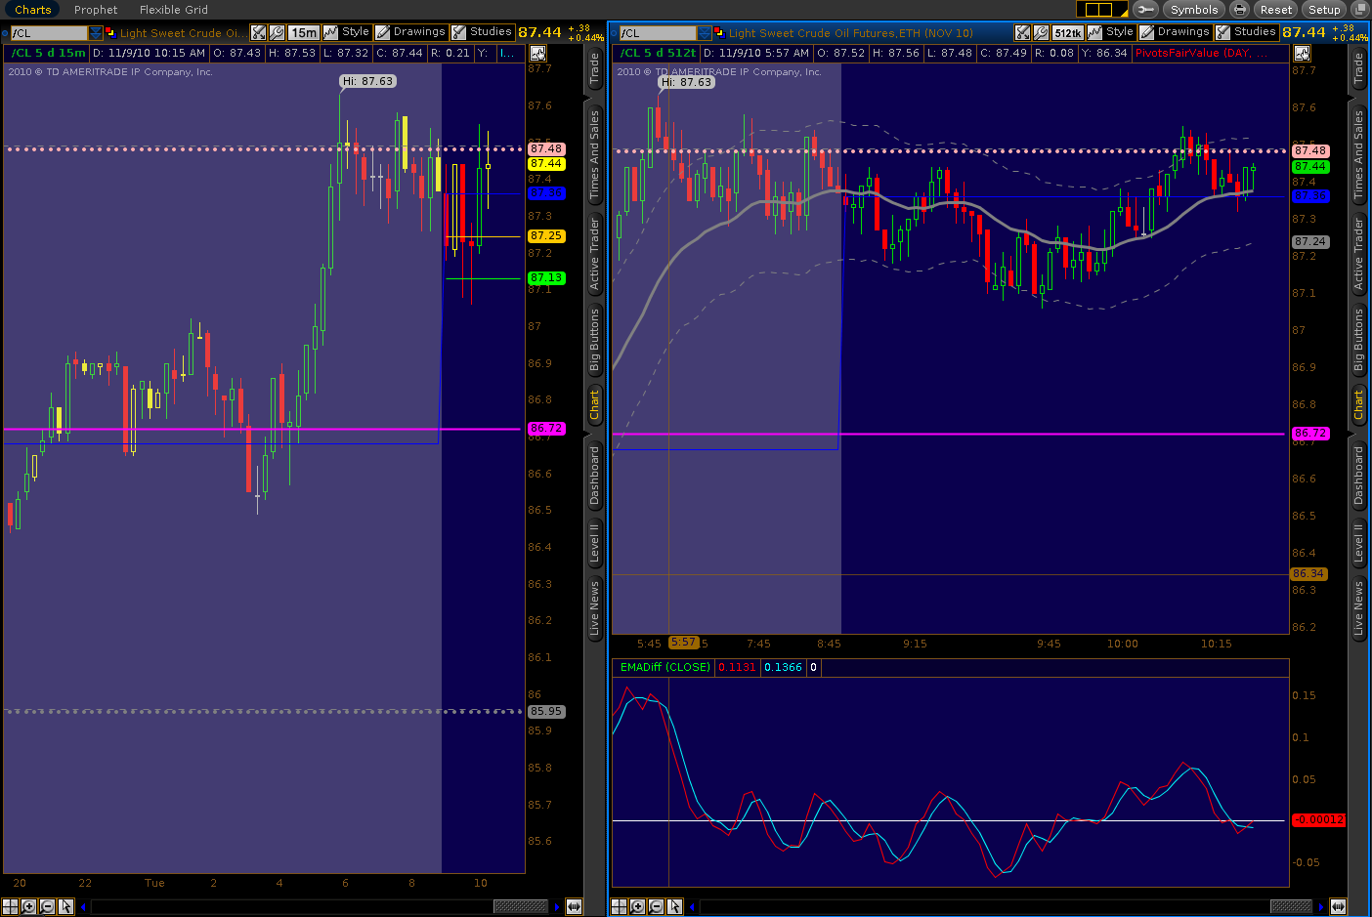This screenshot has height=917, width=1372.
Task: Change the right chart 512tk timeframe
Action: (x=1067, y=32)
